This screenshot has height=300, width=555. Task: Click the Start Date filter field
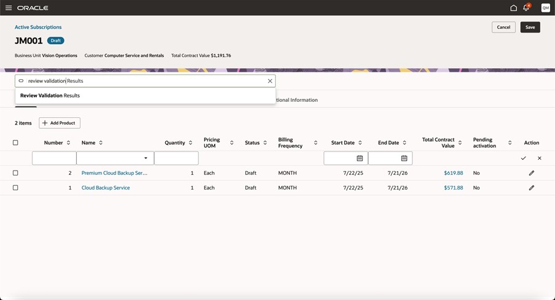coord(346,158)
